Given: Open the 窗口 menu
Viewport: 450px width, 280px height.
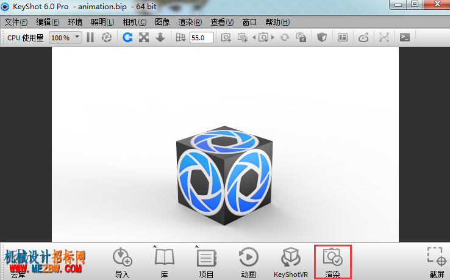Looking at the screenshot, I should (249, 22).
